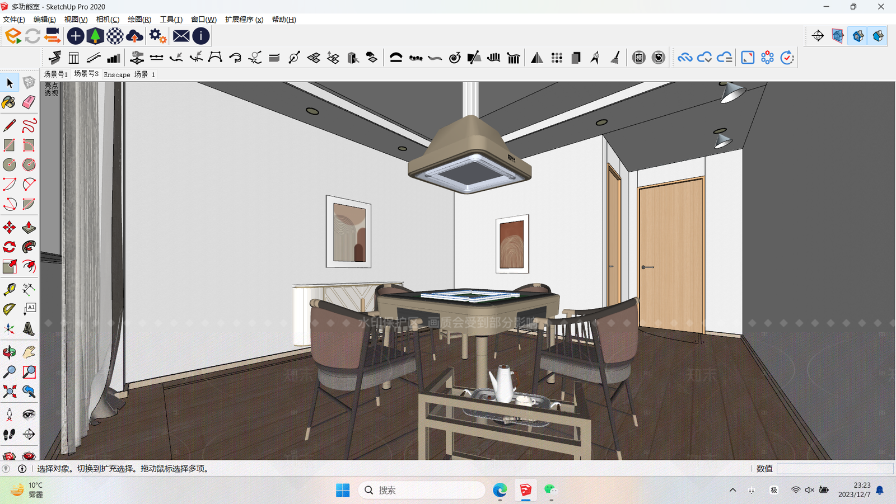Select the Push/Pull tool

(29, 227)
